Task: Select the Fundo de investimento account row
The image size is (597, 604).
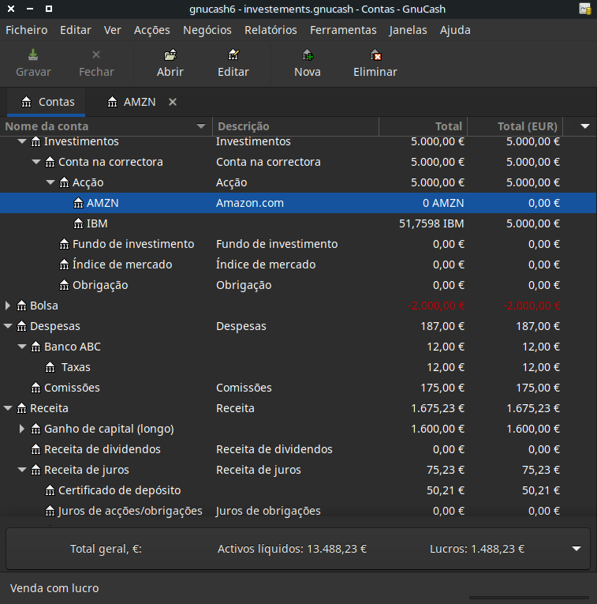Action: pos(133,244)
